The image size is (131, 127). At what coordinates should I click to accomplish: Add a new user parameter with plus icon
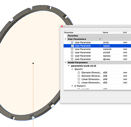[x=100, y=39]
